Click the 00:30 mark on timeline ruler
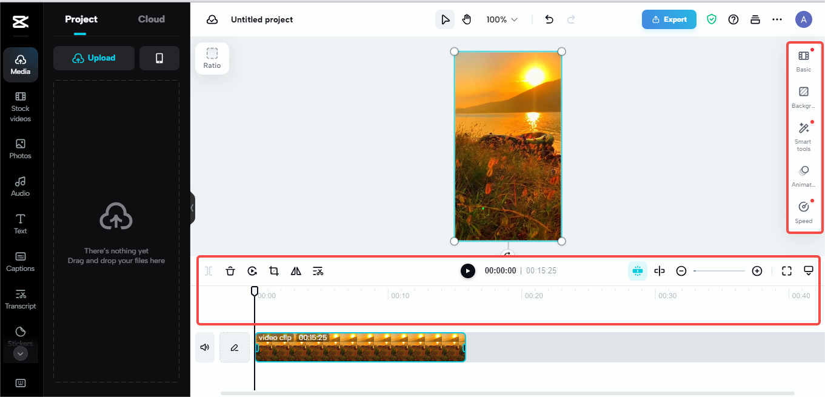Screen dimensions: 825x397 point(667,296)
